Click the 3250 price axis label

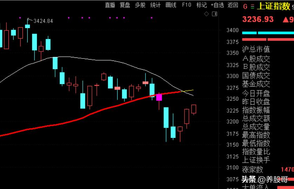[233, 99]
